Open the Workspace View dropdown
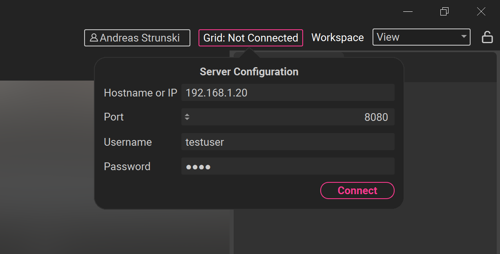The width and height of the screenshot is (500, 254). 421,37
